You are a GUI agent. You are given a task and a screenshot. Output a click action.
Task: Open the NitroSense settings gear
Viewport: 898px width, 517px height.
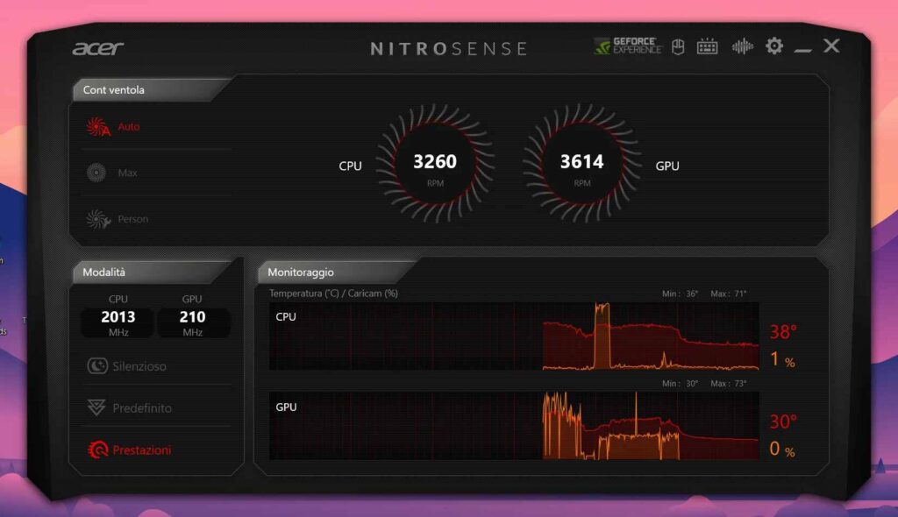[773, 46]
